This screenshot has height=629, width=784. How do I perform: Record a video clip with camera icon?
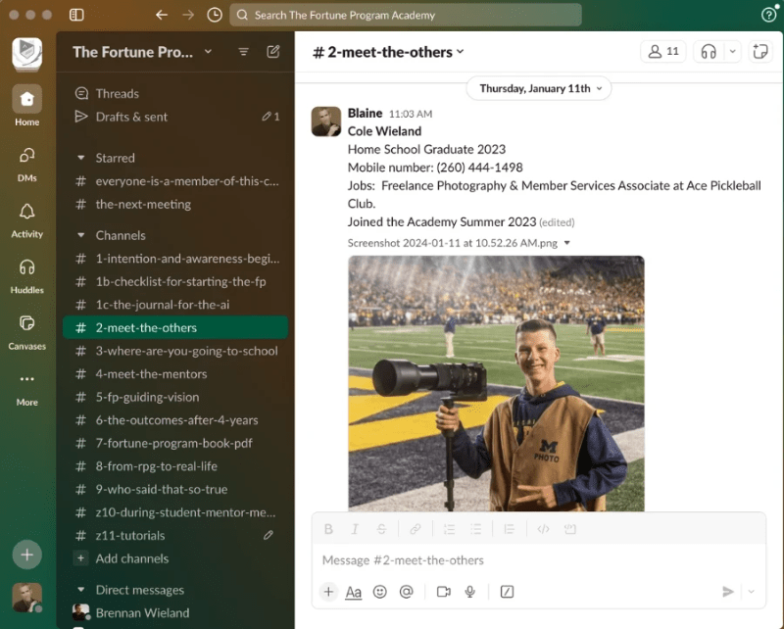pos(443,592)
